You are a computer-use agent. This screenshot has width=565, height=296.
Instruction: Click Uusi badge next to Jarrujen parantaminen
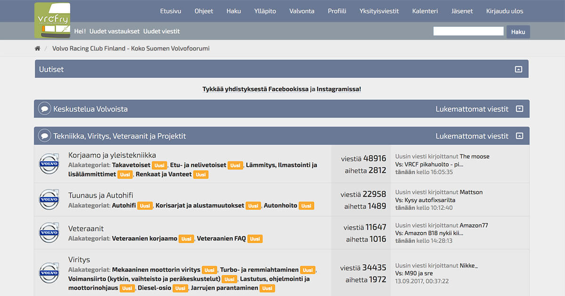click(267, 288)
